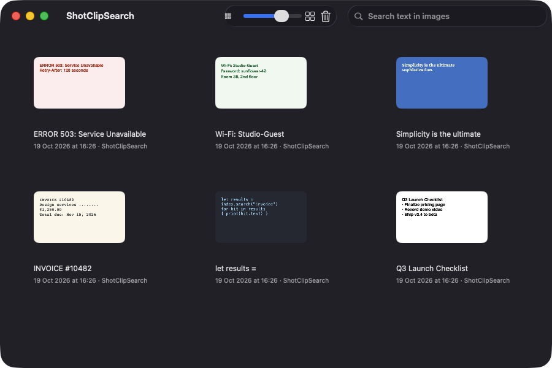This screenshot has width=552, height=368.
Task: Focus the Search text in images field
Action: pos(447,16)
